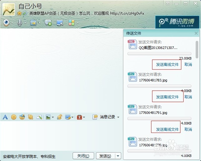Click the 发送(S) button
This screenshot has height=161, width=201.
point(105,156)
